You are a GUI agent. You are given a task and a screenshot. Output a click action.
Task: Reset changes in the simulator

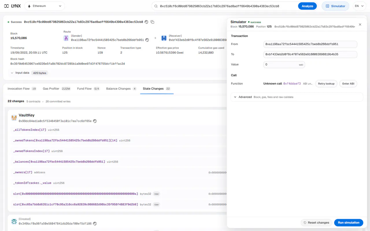click(316, 223)
